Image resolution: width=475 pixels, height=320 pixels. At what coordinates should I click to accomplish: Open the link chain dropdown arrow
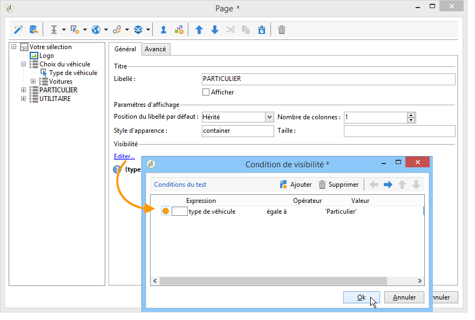click(127, 30)
